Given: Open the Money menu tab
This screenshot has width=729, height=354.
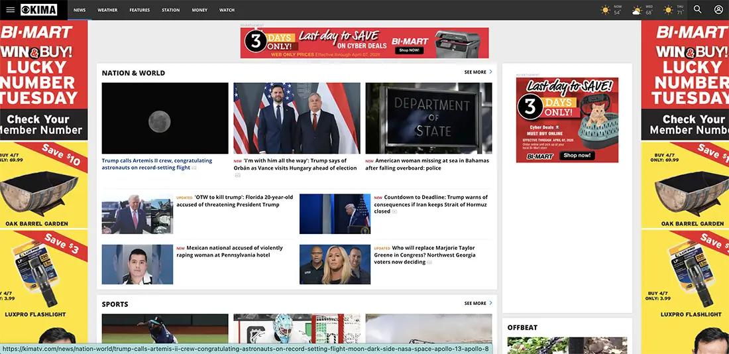Looking at the screenshot, I should click(199, 10).
